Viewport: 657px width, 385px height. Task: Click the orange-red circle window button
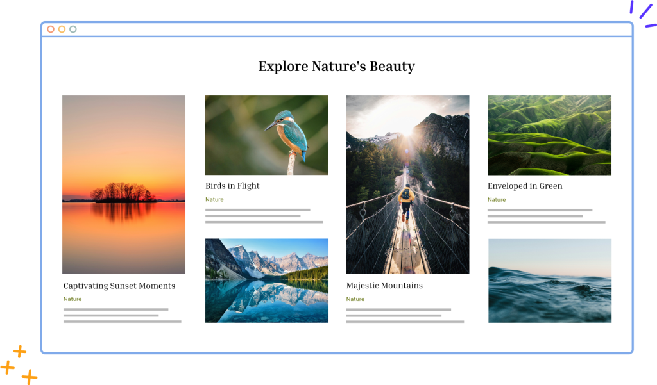tap(51, 29)
